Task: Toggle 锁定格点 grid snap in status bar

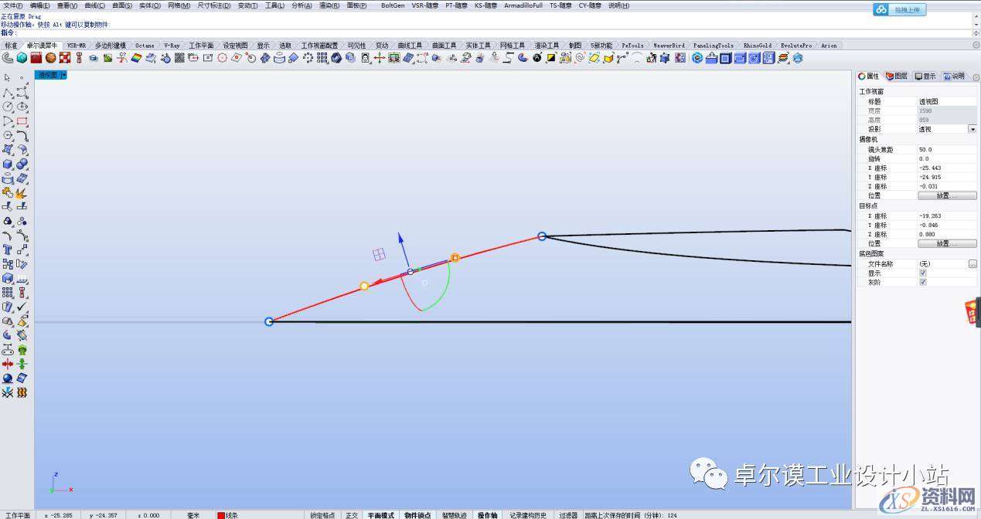Action: (x=322, y=515)
